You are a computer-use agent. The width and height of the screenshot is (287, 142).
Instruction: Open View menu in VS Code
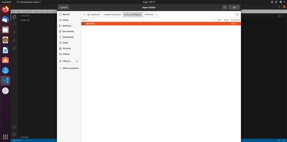[36, 11]
